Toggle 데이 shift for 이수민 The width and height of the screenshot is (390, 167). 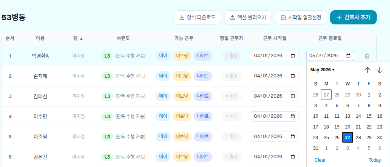163,116
